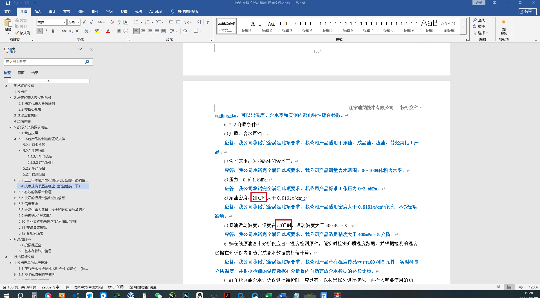Collapse the 一 资格证明文件 heading

tap(6, 86)
